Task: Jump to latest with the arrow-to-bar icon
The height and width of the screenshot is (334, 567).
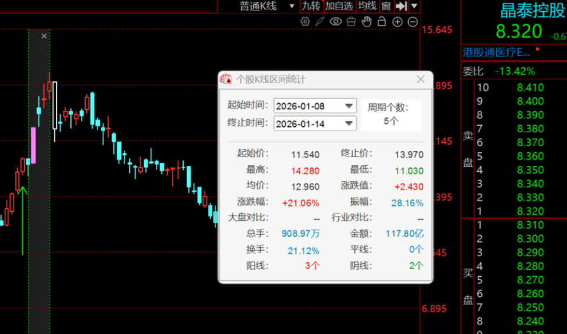Action: (402, 6)
